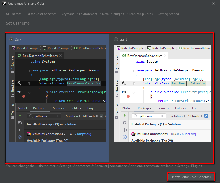Clear the jetbrains search text in Dark preview
Image resolution: width=220 pixels, height=183 pixels.
(58, 116)
